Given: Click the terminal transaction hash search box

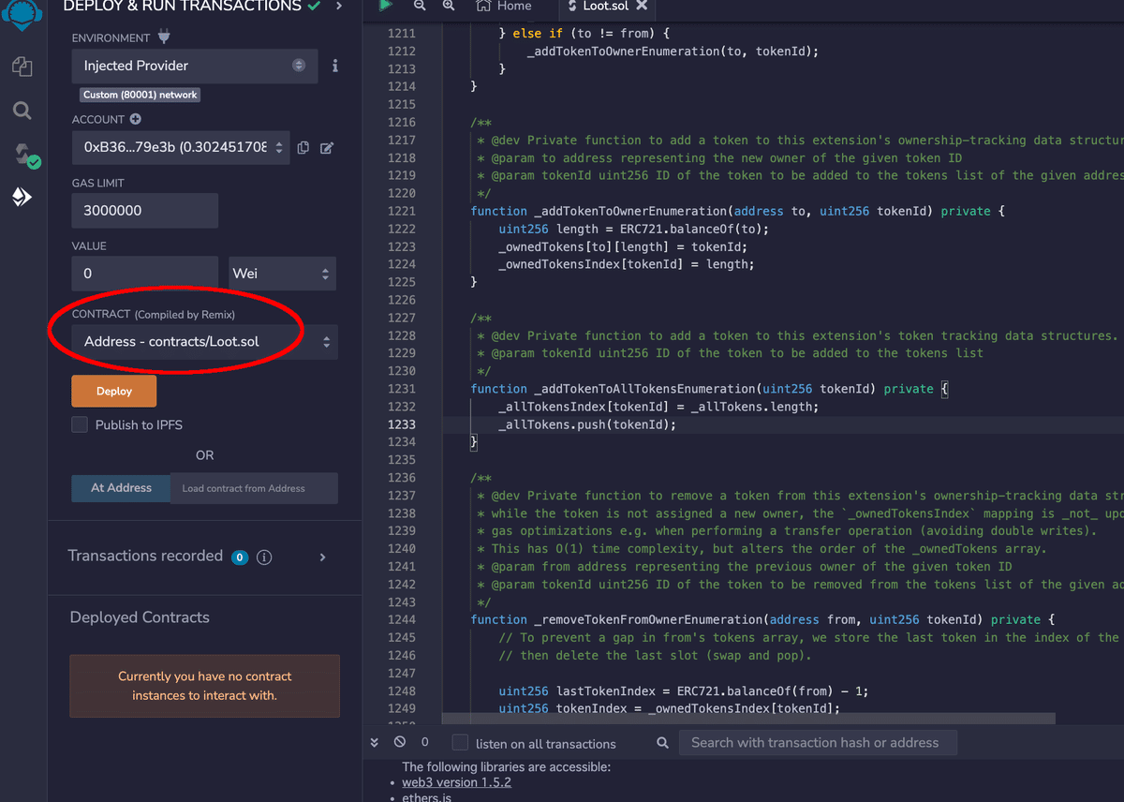Looking at the screenshot, I should point(818,743).
